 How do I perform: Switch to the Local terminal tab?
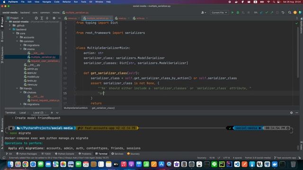click(x=23, y=112)
